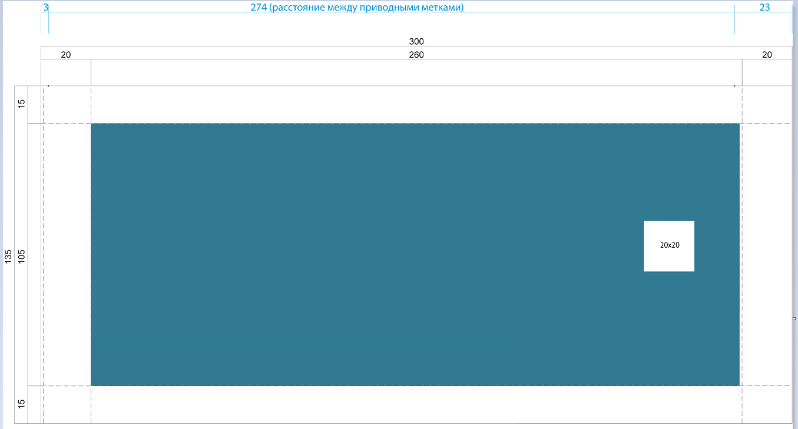This screenshot has width=798, height=429.
Task: Select the 300 overall width dimension label
Action: coord(416,42)
